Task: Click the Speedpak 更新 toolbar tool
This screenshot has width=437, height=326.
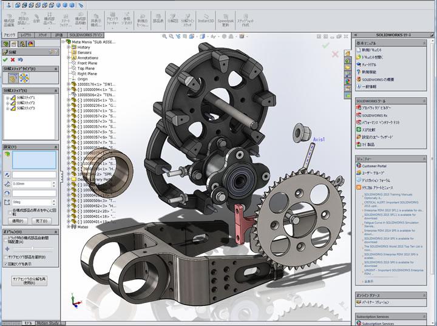Action: (x=225, y=19)
